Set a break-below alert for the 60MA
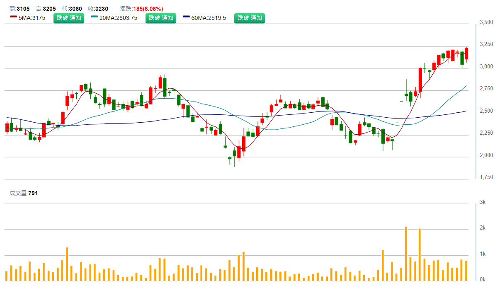The width and height of the screenshot is (495, 288). 250,18
